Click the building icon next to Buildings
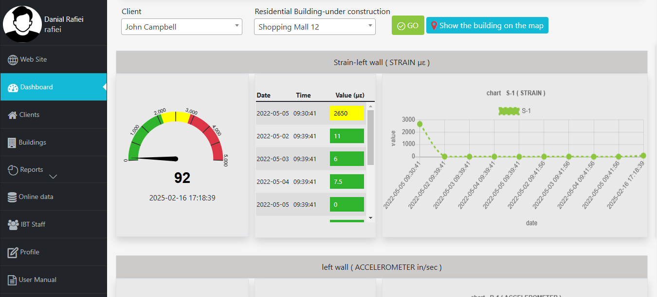Screen dimensions: 657x297 point(12,143)
